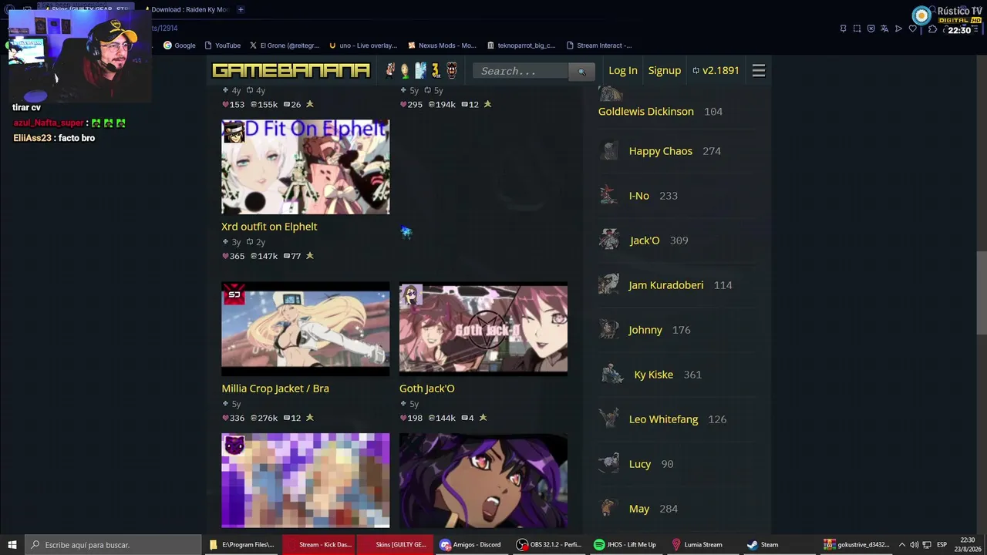Open OBS from the taskbar
987x555 pixels.
pyautogui.click(x=549, y=545)
